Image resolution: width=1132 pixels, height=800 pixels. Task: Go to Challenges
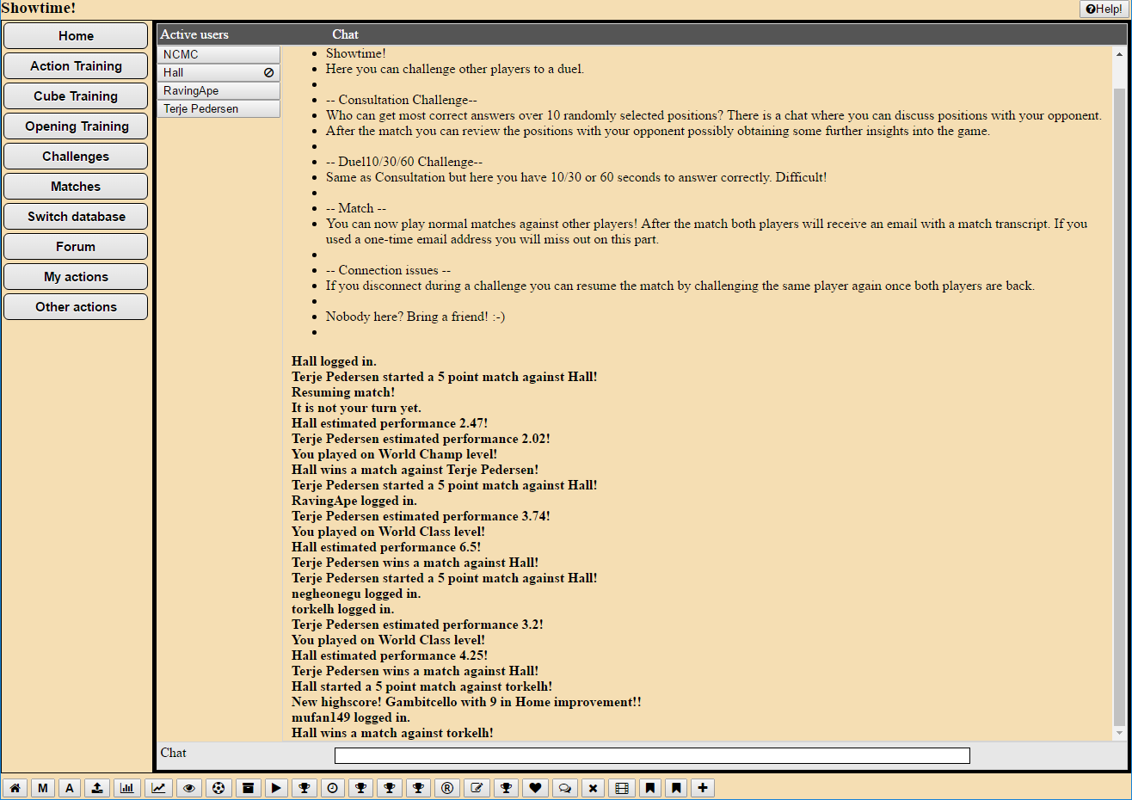[76, 157]
